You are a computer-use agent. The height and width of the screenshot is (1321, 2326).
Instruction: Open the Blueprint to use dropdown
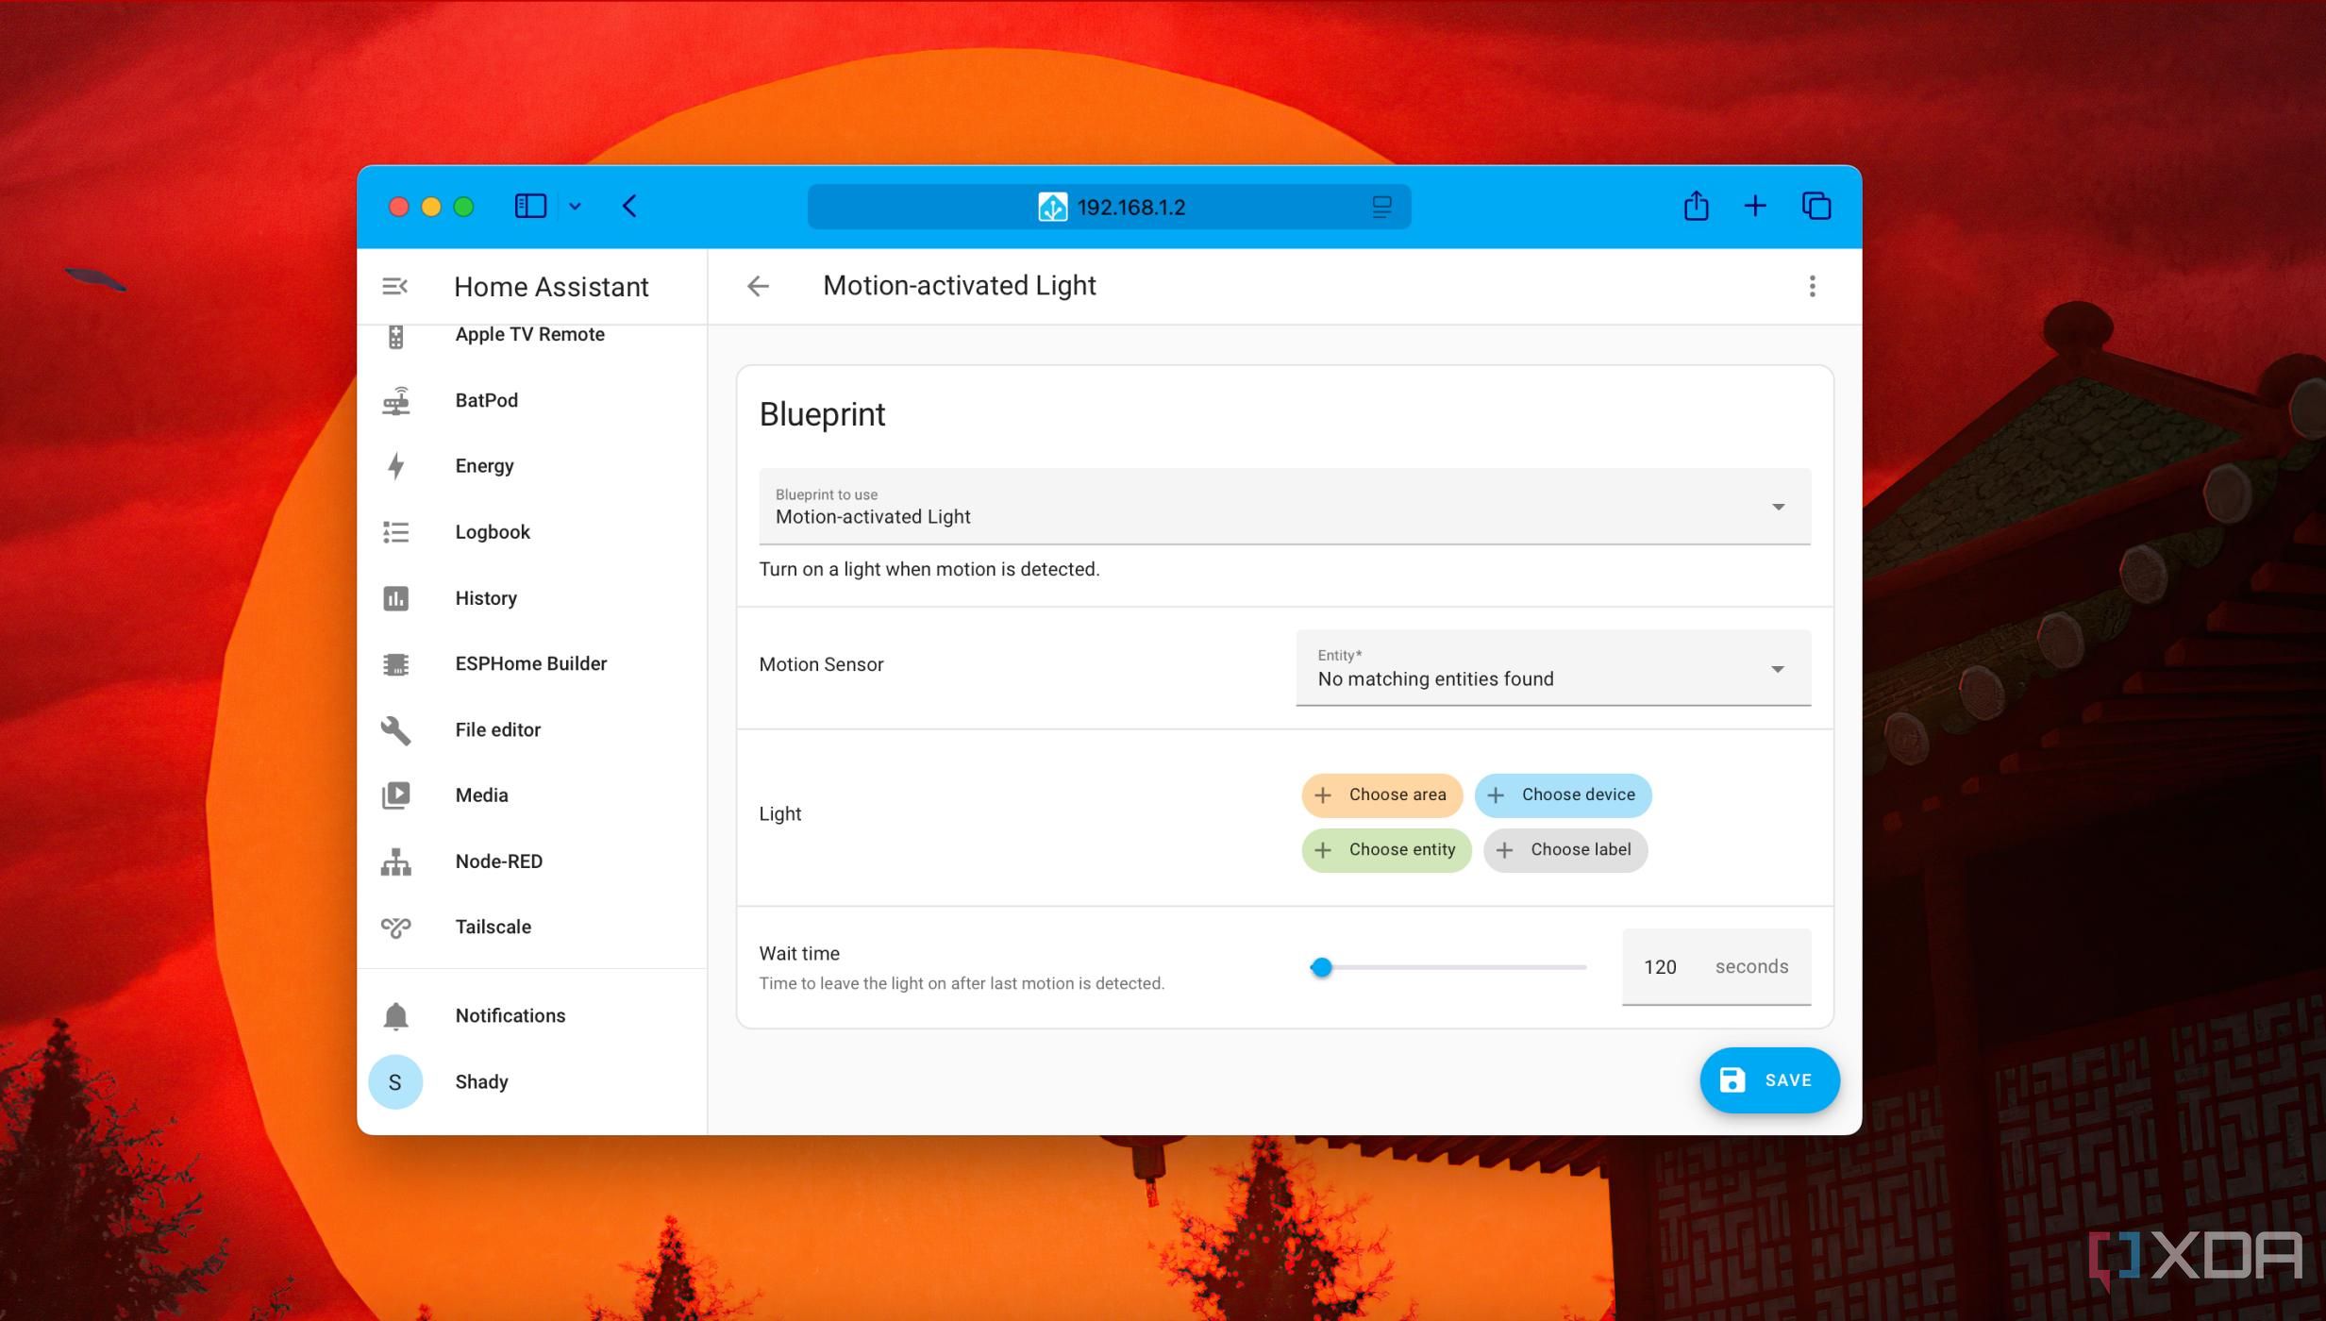point(1284,507)
